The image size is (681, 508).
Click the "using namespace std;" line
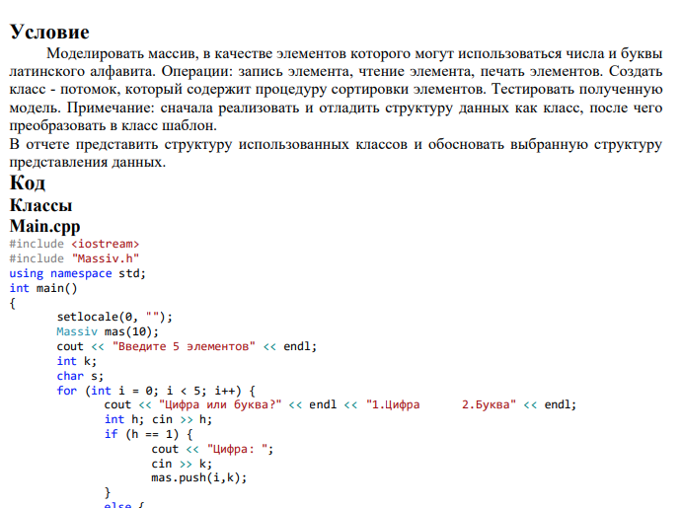point(77,273)
